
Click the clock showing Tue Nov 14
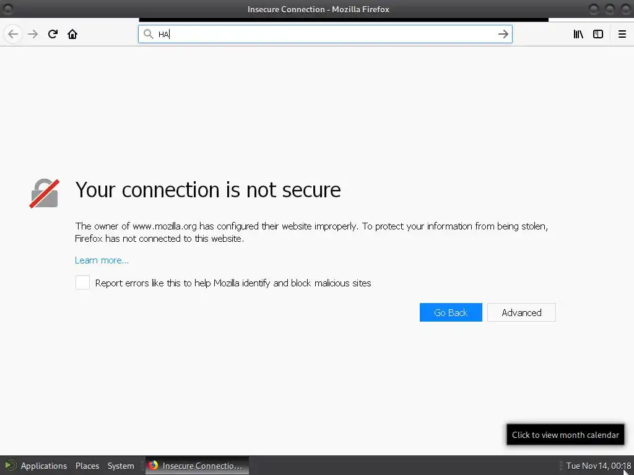[x=599, y=466]
